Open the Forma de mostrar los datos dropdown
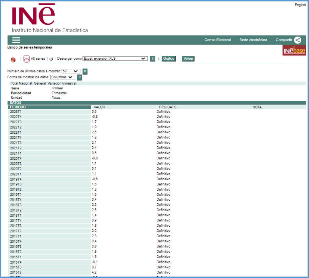Image resolution: width=309 pixels, height=278 pixels. click(x=62, y=77)
